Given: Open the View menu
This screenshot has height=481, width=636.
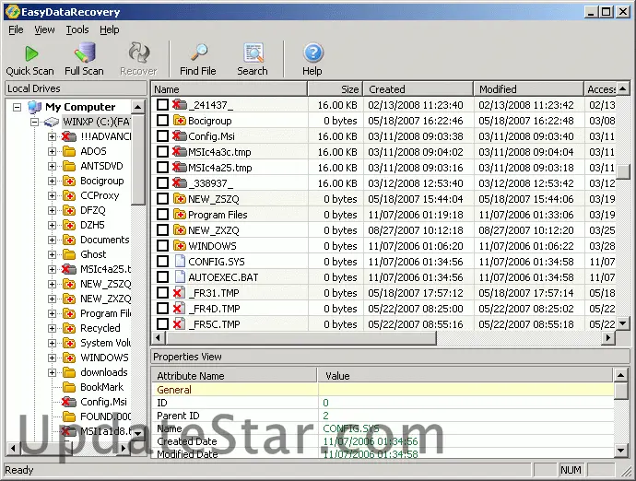Looking at the screenshot, I should [44, 29].
